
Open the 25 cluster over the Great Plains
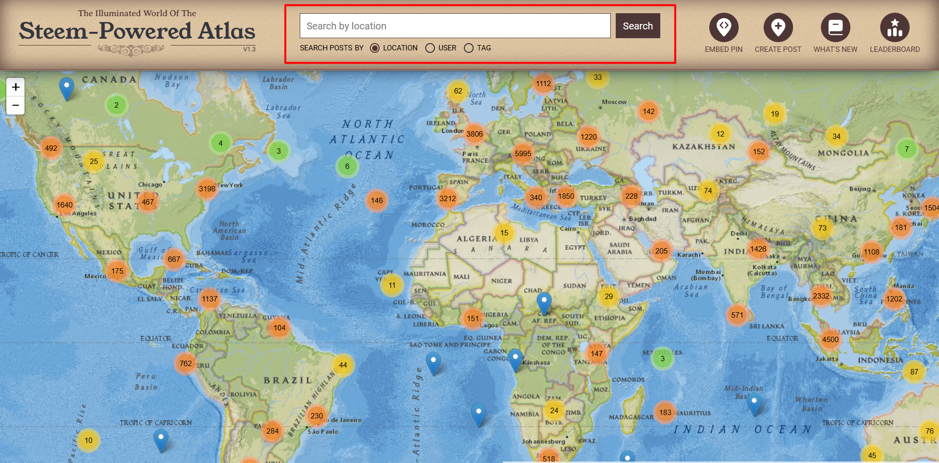coord(94,162)
